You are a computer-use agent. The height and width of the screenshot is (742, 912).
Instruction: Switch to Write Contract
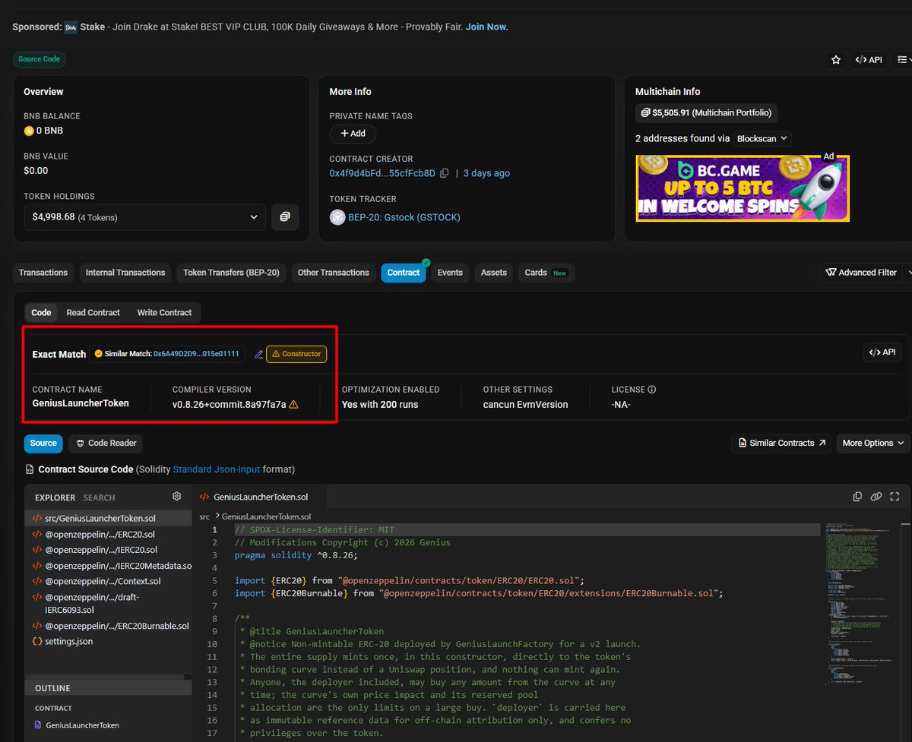[164, 312]
